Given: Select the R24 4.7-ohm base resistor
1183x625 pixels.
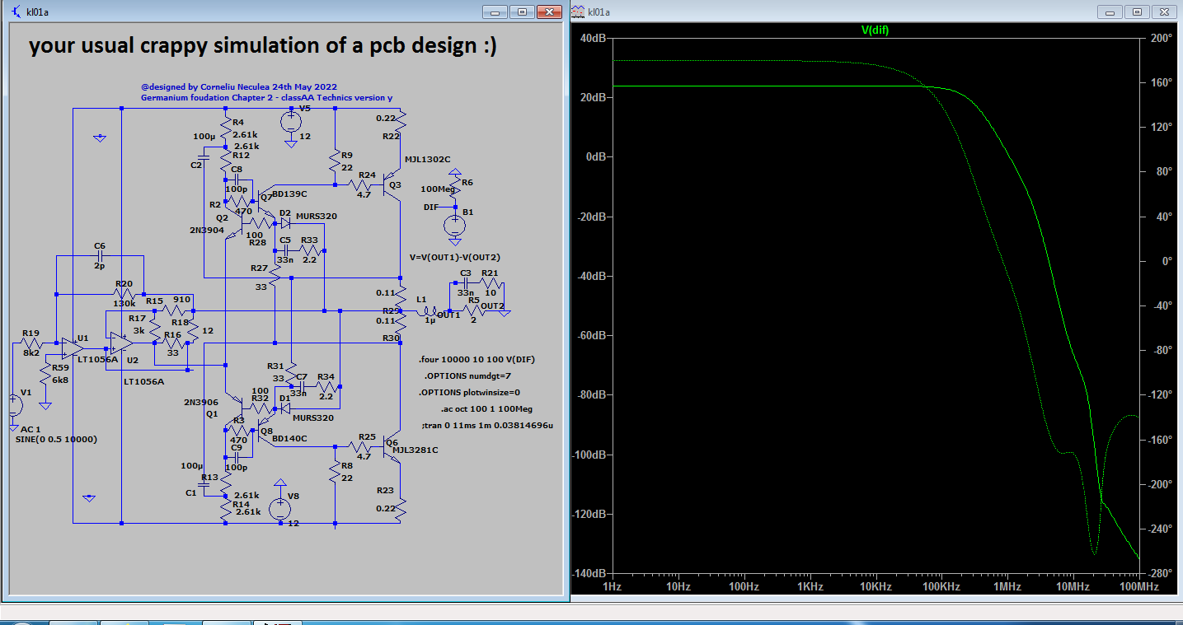Looking at the screenshot, I should [361, 184].
